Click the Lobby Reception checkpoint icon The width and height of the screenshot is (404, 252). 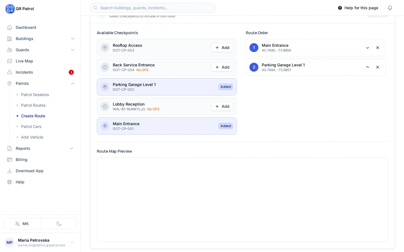pos(105,106)
